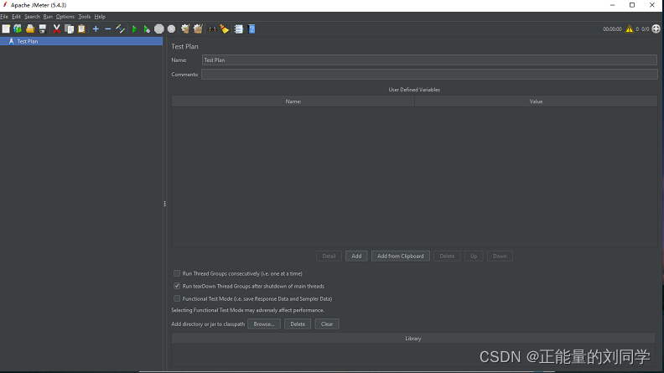The image size is (664, 373).
Task: Open the Function Helper list icon
Action: point(239,28)
